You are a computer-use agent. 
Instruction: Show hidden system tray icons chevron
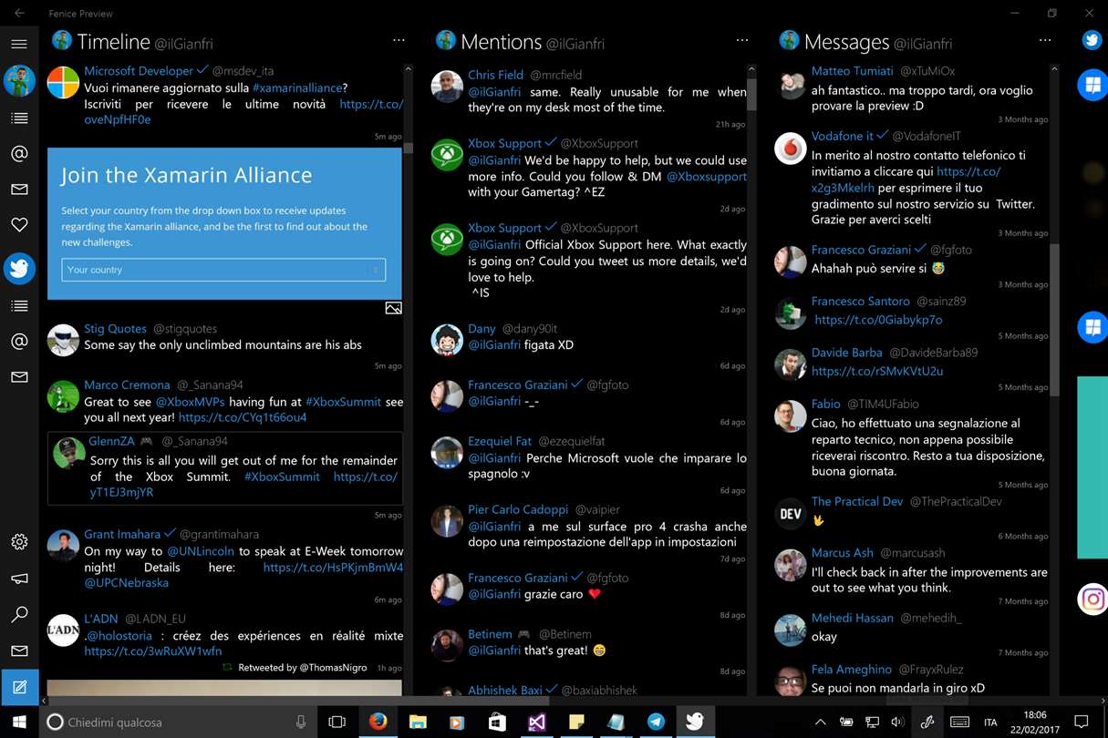coord(820,723)
